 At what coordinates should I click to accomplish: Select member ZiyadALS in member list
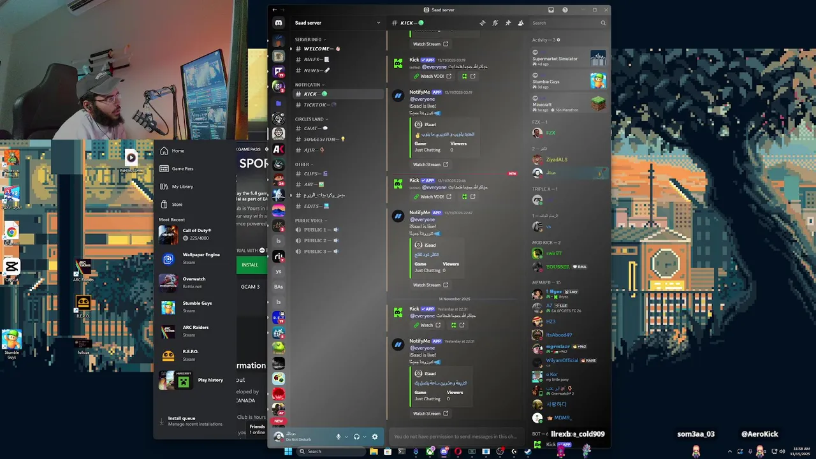click(569, 160)
